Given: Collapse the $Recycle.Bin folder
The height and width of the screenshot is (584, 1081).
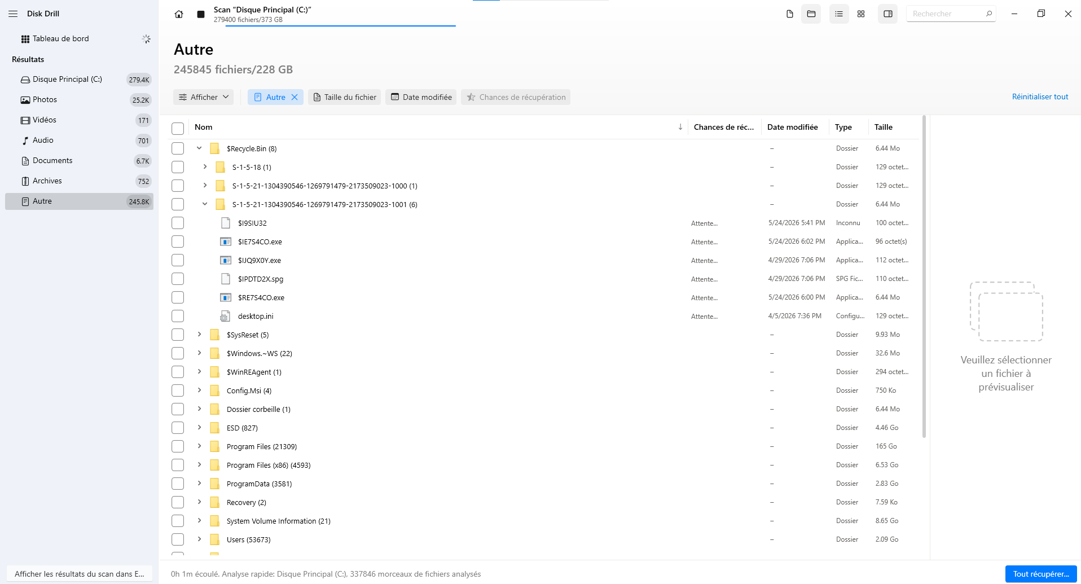Looking at the screenshot, I should tap(199, 148).
